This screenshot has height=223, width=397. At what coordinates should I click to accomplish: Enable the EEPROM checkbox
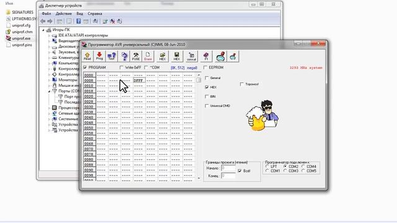coord(205,68)
